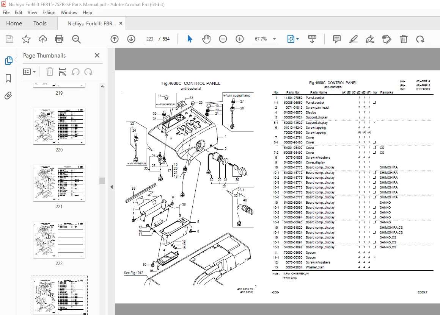Go to the previous page arrow
The image size is (440, 315).
(x=115, y=39)
